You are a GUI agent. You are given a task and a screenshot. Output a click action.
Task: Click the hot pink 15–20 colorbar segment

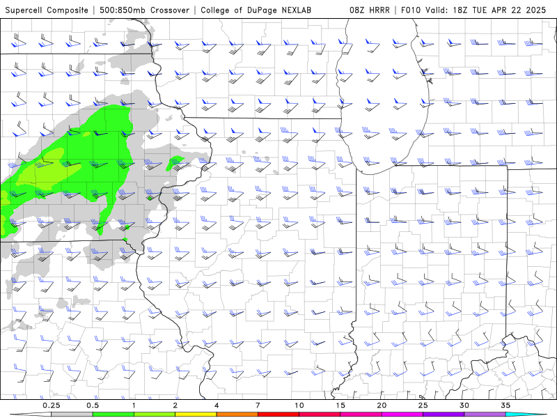(x=361, y=415)
